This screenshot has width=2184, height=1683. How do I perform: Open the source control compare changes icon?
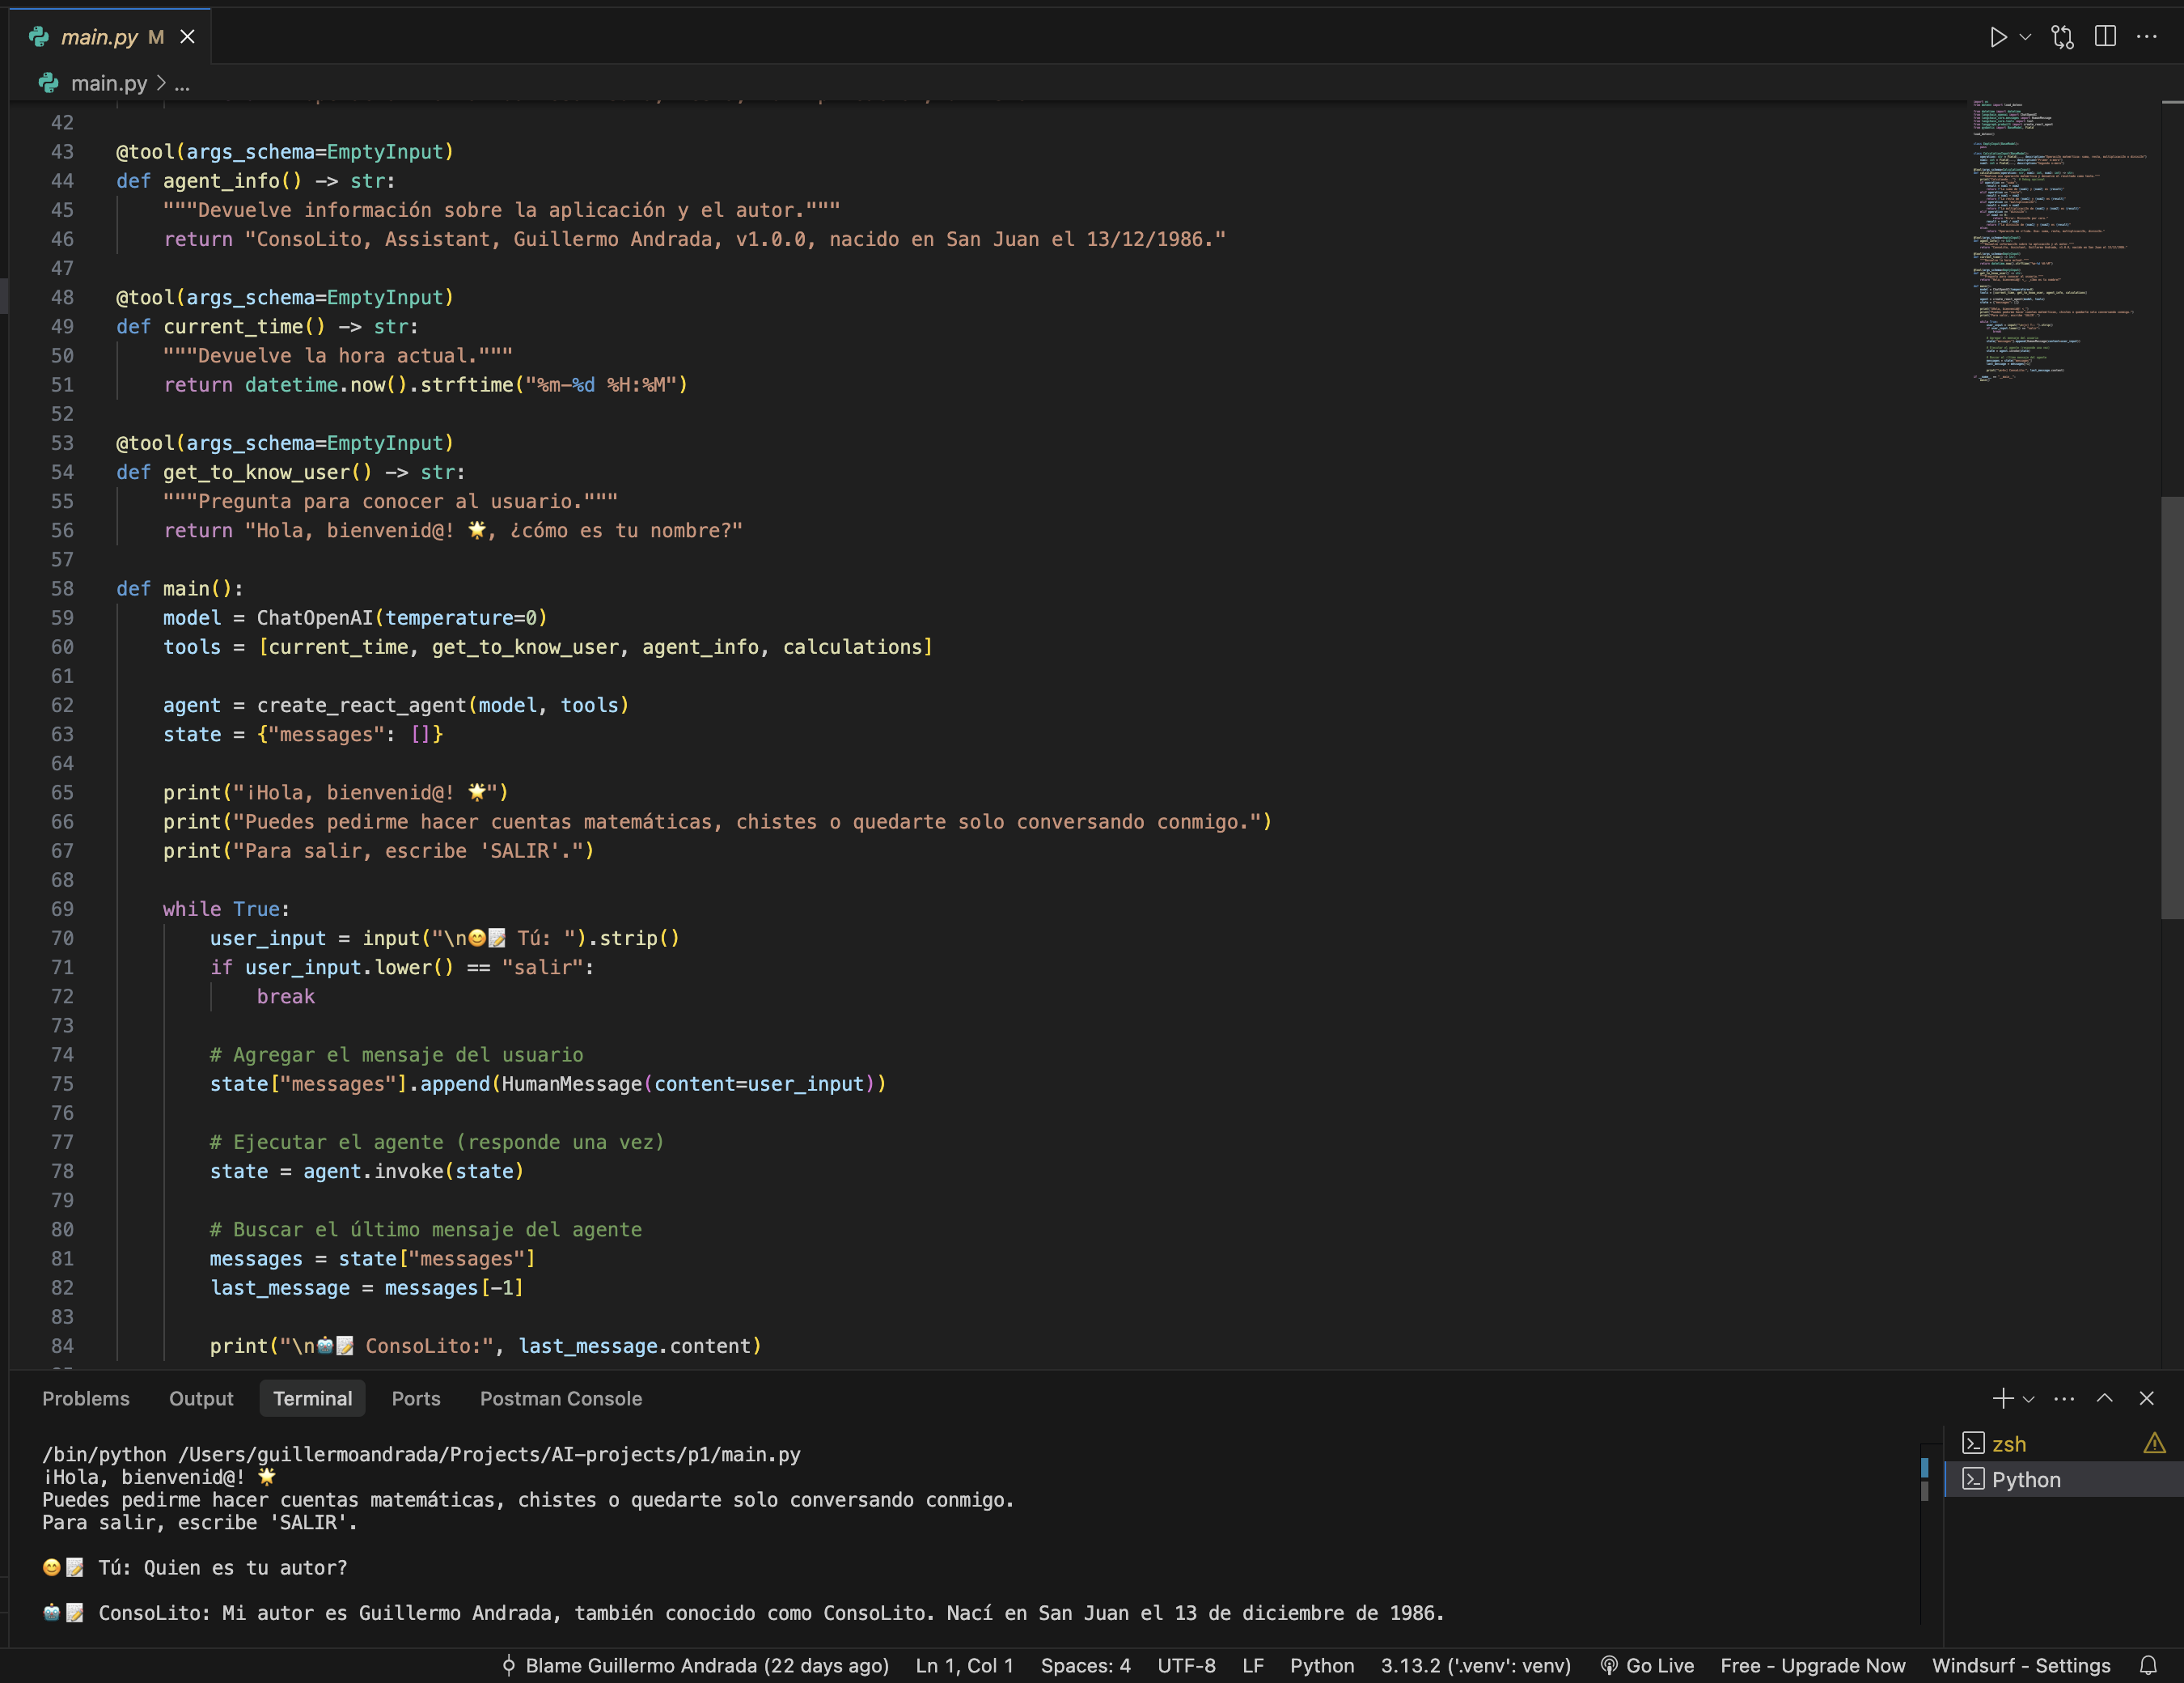pyautogui.click(x=2062, y=36)
